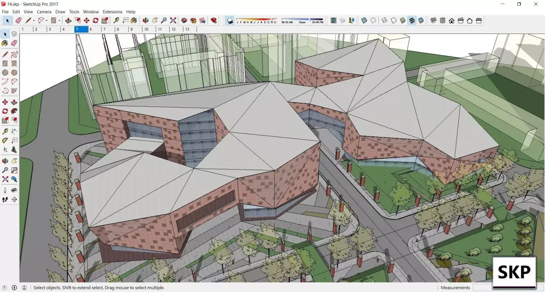Screen dimensions: 545x292
Task: Switch to Right view icon
Action: tap(461, 20)
